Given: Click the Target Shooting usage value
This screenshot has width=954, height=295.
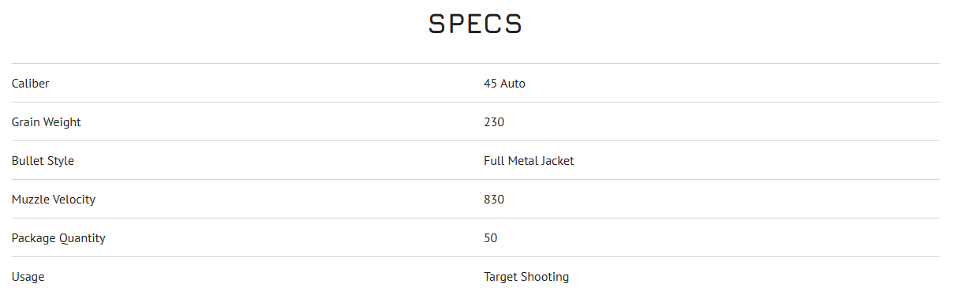Looking at the screenshot, I should click(526, 277).
